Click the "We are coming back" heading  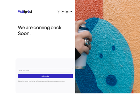coord(40,27)
